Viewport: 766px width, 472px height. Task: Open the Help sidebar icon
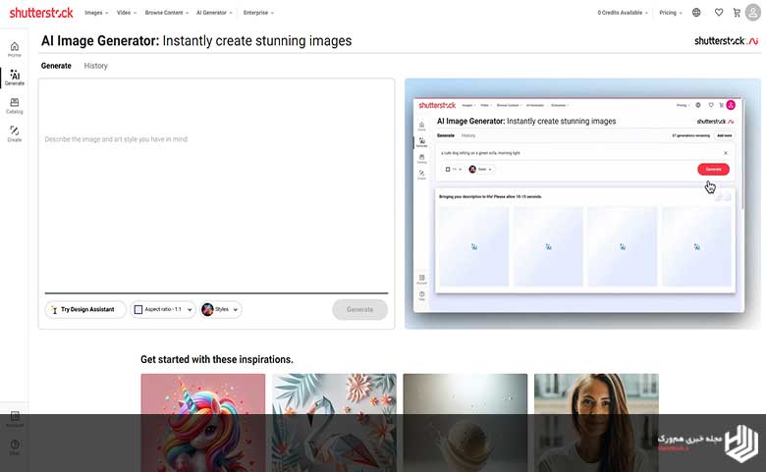click(15, 447)
